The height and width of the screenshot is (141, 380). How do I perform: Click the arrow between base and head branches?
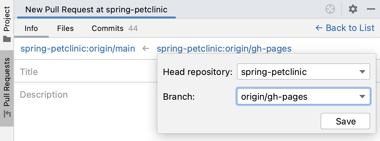146,49
